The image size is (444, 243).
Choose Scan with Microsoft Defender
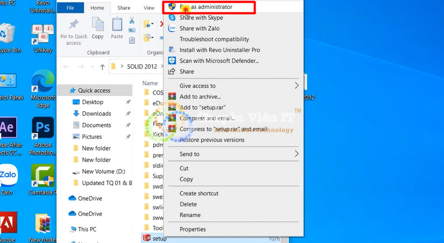(x=219, y=61)
